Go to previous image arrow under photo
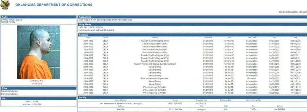The height and width of the screenshot is (112, 307). point(31,81)
